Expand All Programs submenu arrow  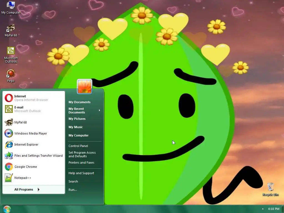coord(38,189)
